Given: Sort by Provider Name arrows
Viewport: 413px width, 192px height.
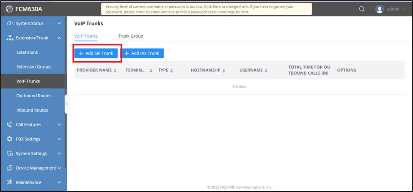Looking at the screenshot, I should [115, 71].
